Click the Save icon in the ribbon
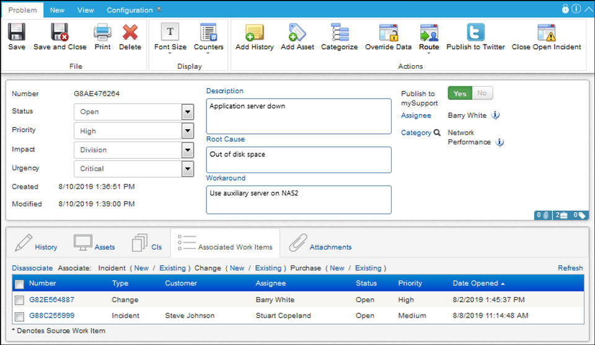This screenshot has height=345, width=595. point(17,32)
